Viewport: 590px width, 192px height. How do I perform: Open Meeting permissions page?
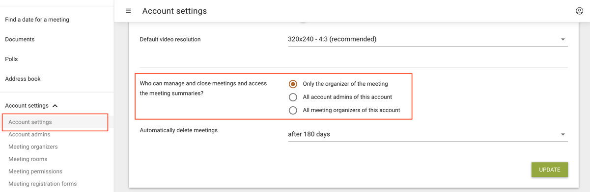pos(35,171)
